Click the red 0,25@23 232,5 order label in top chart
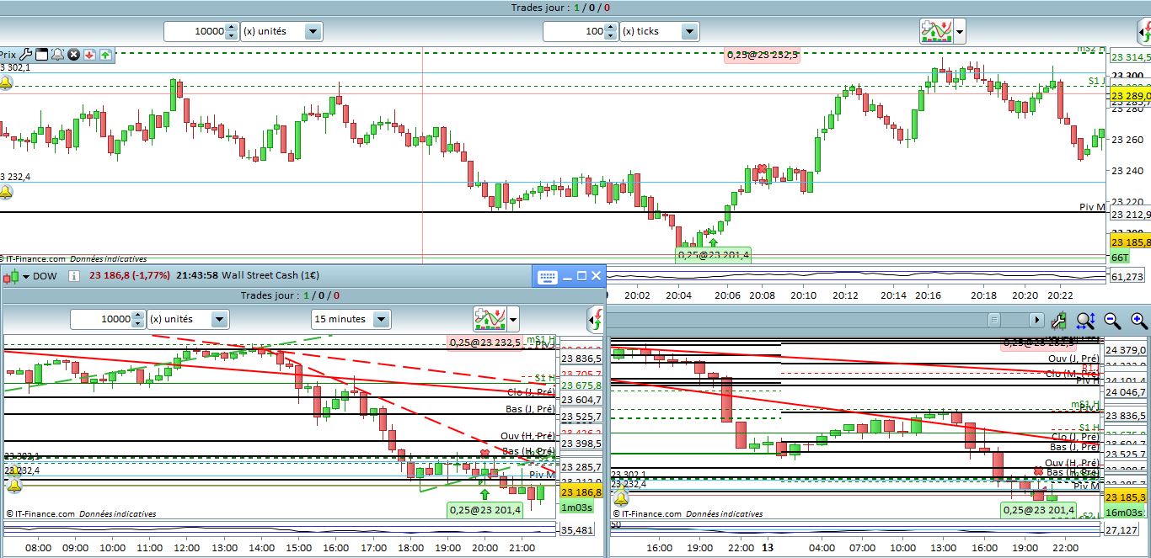The width and height of the screenshot is (1151, 558). pos(762,55)
